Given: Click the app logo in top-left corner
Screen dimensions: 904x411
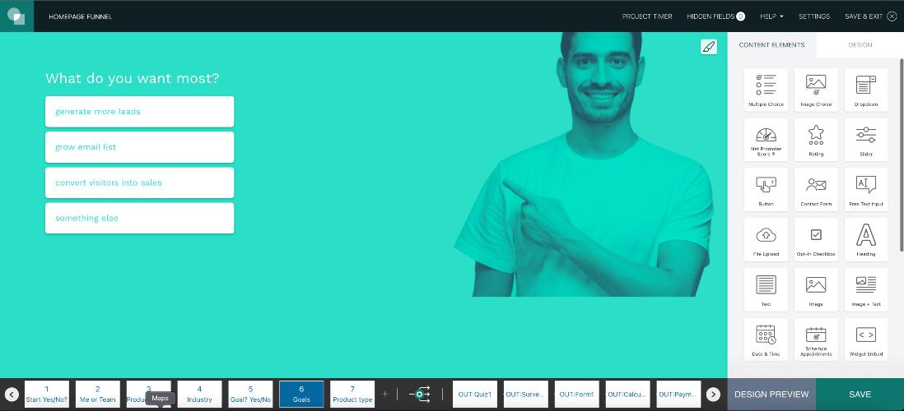Looking at the screenshot, I should point(16,16).
